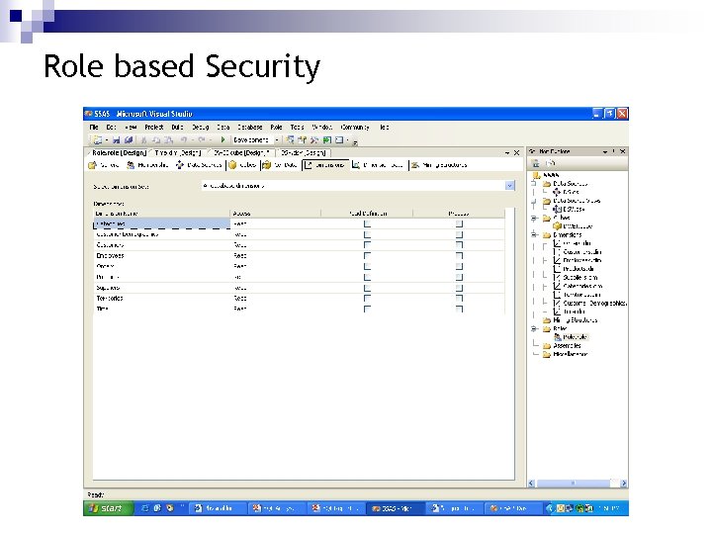Click the Process column header
This screenshot has width=712, height=534.
pyautogui.click(x=459, y=214)
